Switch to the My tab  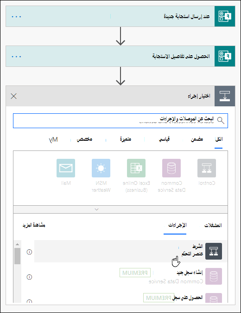(53, 139)
